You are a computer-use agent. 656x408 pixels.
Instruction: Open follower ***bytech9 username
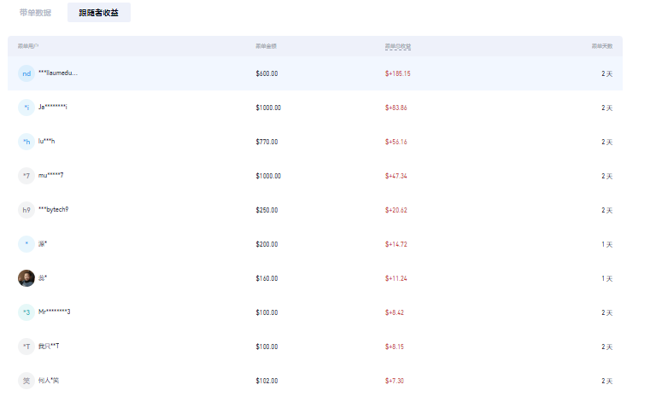(x=54, y=210)
